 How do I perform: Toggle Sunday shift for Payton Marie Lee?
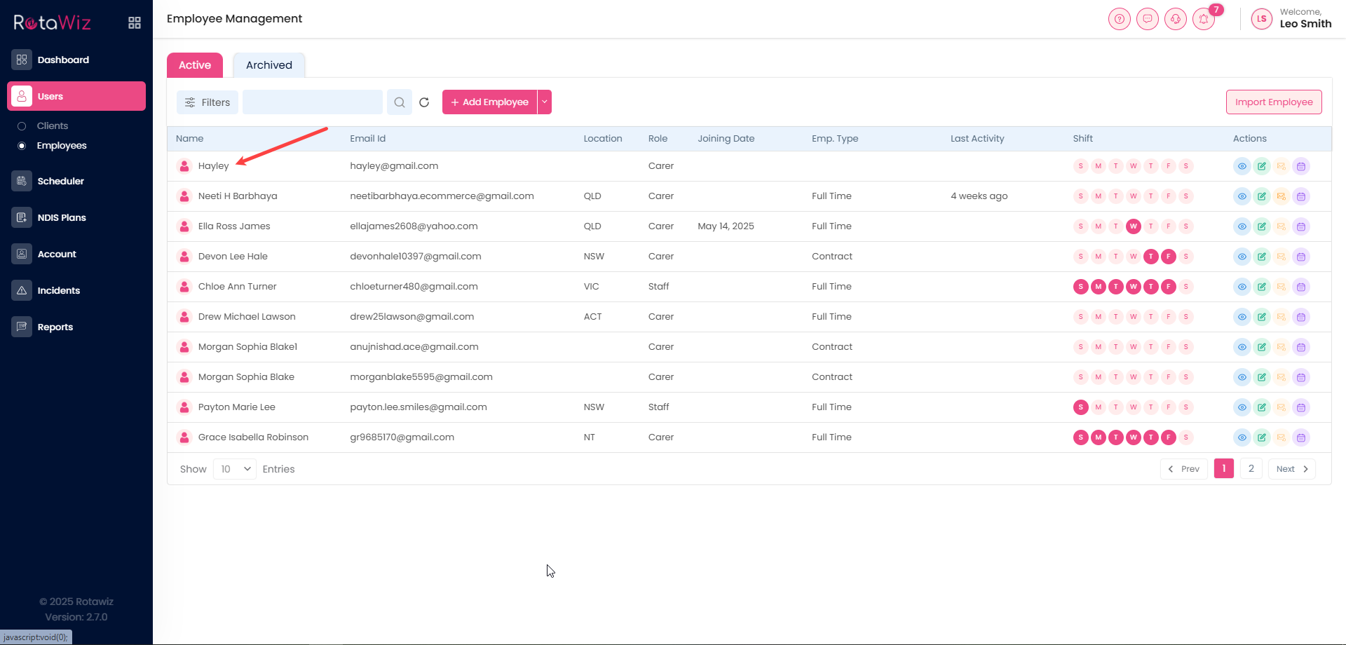[x=1080, y=407]
